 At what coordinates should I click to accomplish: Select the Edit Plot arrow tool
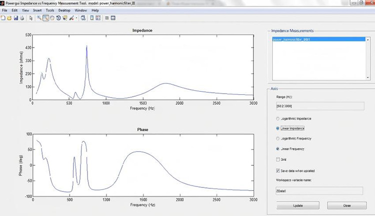coord(31,18)
